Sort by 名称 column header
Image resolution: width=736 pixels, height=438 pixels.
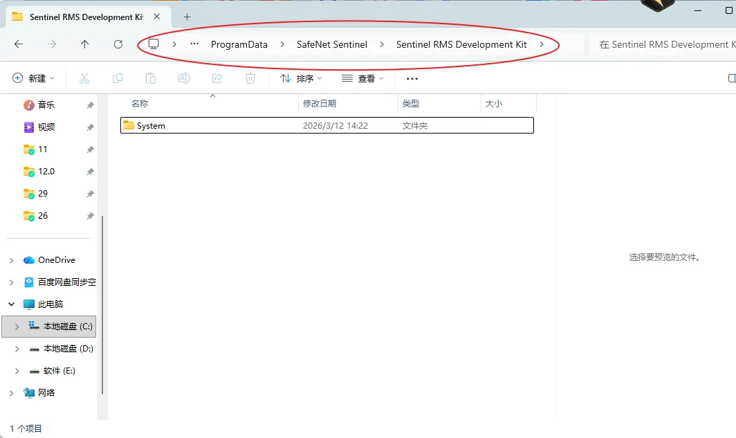pyautogui.click(x=140, y=104)
